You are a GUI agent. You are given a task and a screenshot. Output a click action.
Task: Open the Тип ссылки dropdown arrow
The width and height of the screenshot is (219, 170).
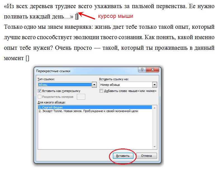coord(94,85)
